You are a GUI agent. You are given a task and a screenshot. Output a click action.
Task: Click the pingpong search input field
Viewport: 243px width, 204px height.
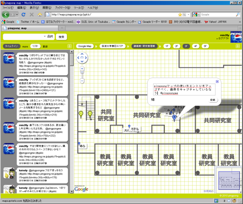pos(23,37)
